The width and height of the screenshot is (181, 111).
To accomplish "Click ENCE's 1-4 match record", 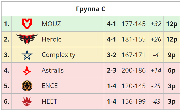I will (x=112, y=86).
